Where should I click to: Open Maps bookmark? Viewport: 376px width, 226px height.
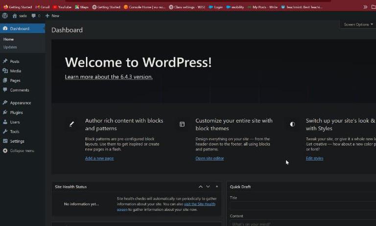pyautogui.click(x=82, y=7)
